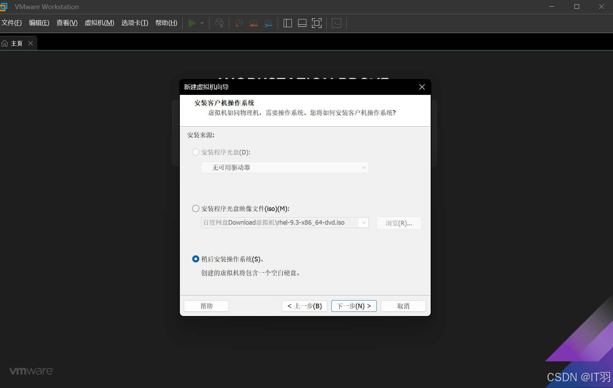Toggle the thumbnail bar layout icon
613x388 pixels.
(x=302, y=23)
